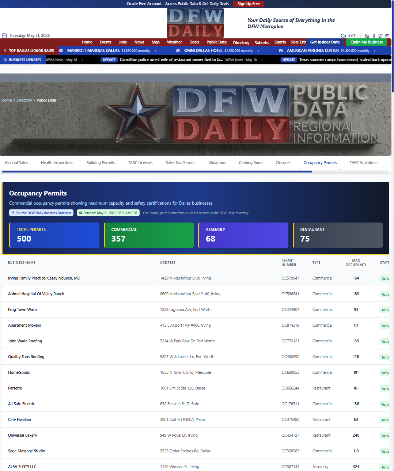Screen dimensions: 394x471
Task: Open the Jobs nav item
Action: coord(123,42)
